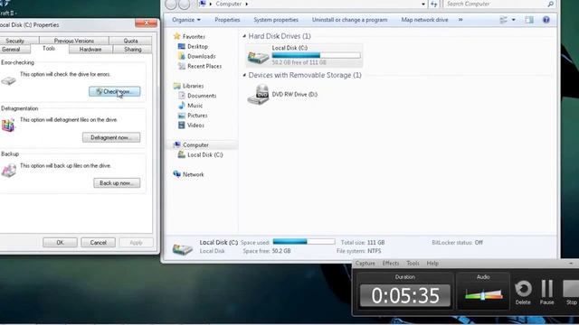579x325 pixels.
Task: Open the recorder Help menu
Action: click(x=432, y=263)
